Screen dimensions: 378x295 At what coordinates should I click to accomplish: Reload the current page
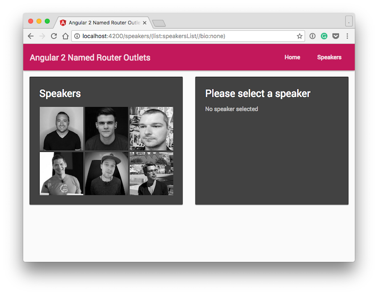(x=54, y=36)
